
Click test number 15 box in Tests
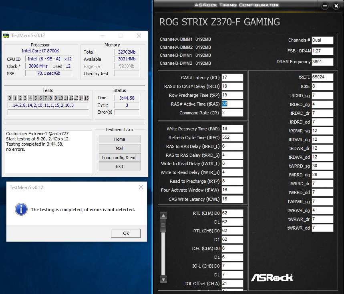pos(87,98)
